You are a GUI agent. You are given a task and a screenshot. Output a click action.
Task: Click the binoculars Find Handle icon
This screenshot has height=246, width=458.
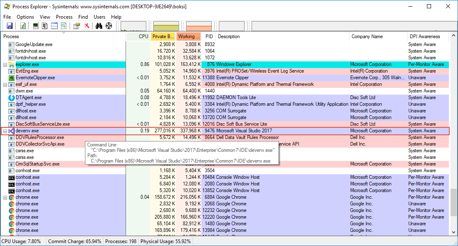pos(99,26)
